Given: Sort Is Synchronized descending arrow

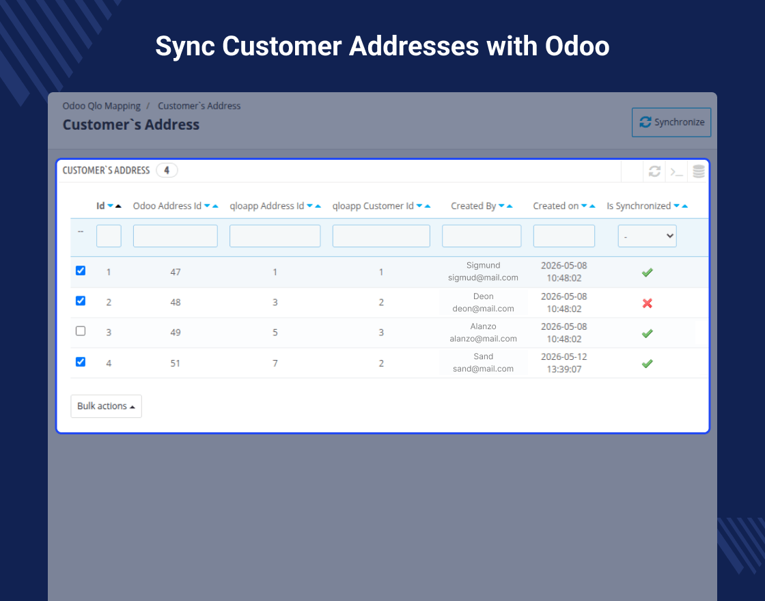Looking at the screenshot, I should (676, 206).
